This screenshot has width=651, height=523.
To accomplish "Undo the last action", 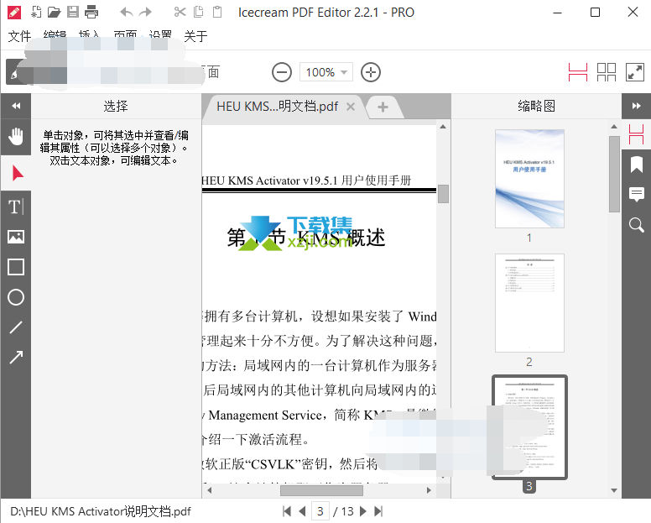I will tap(126, 12).
